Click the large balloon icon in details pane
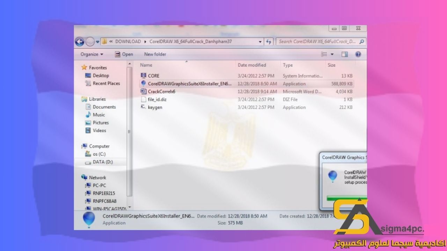The height and width of the screenshot is (251, 447). [88, 220]
